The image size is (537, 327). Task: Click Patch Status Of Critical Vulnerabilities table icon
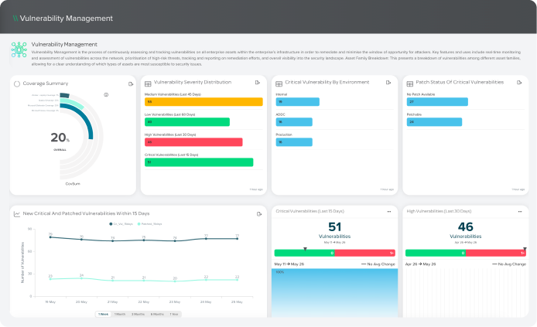point(410,83)
